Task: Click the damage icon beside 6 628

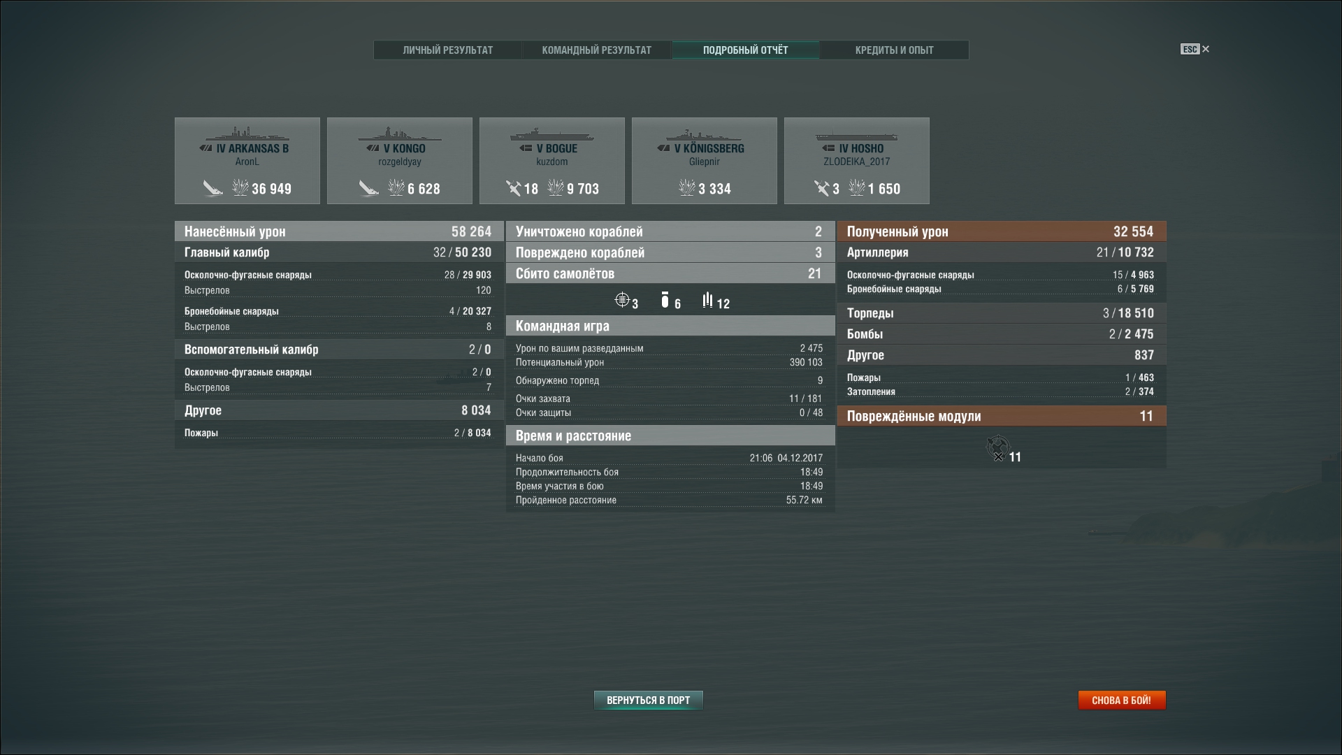Action: [396, 187]
